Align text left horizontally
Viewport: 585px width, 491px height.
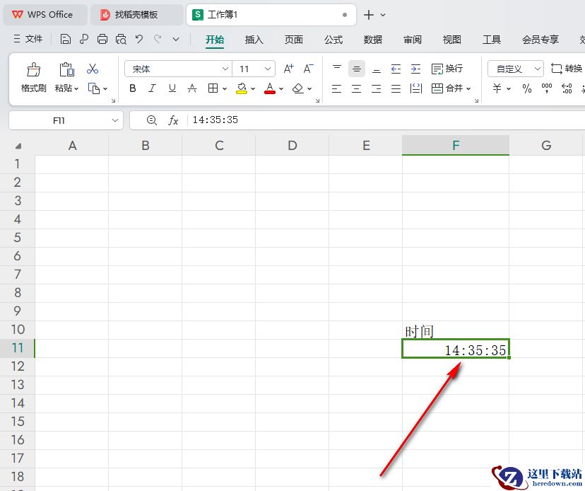336,88
